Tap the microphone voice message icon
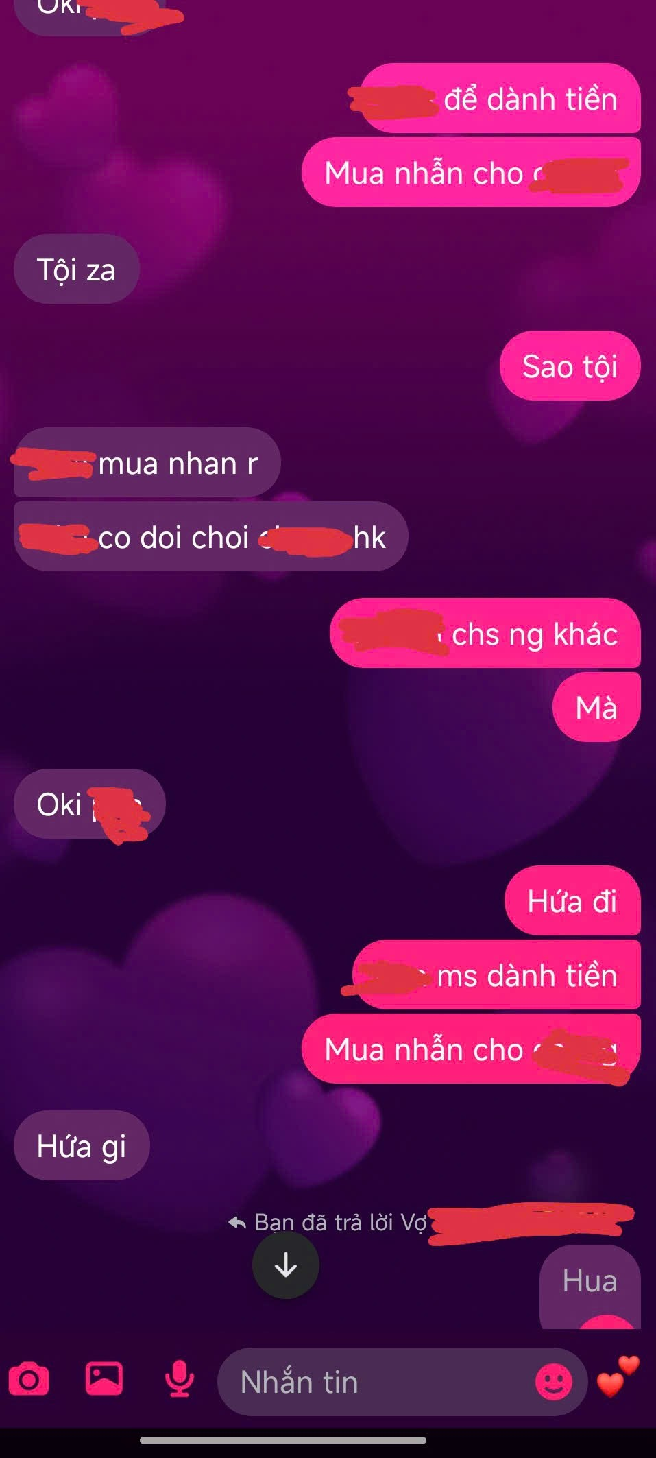Viewport: 656px width, 1458px height. point(180,1378)
